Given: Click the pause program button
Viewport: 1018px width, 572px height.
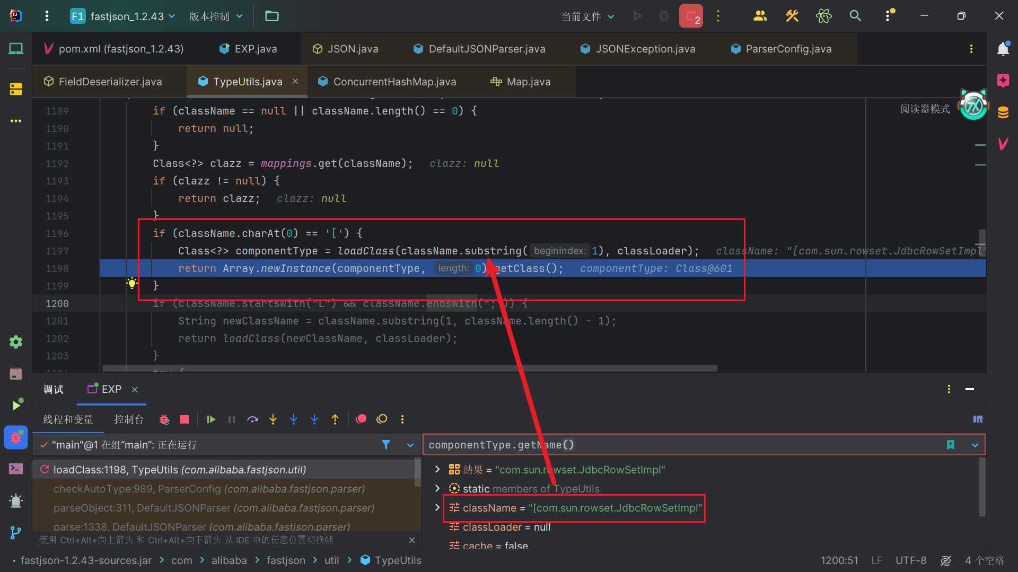Looking at the screenshot, I should point(232,419).
